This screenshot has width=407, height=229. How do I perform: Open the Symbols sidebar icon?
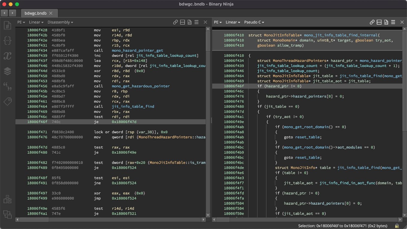(x=7, y=26)
